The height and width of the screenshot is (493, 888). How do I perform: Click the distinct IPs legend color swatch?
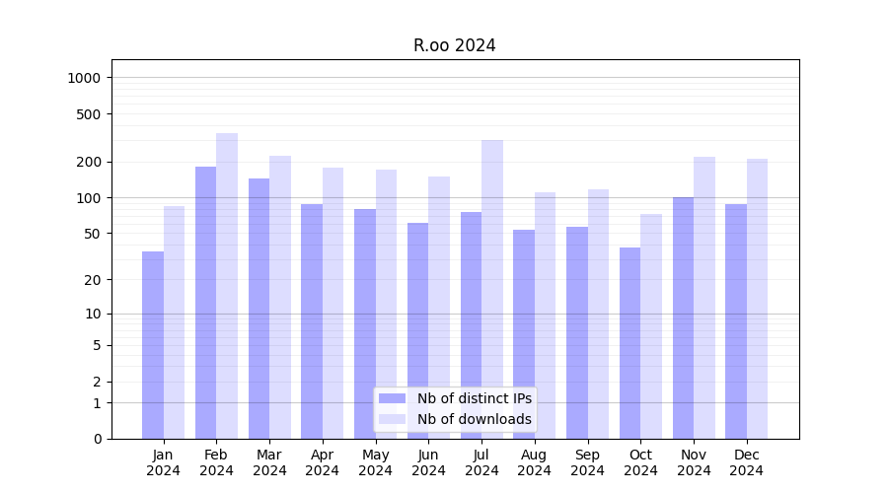(x=392, y=398)
